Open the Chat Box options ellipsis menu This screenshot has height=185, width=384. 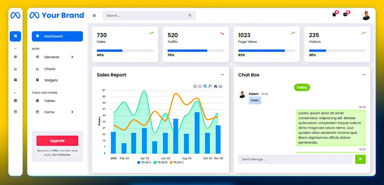pos(364,74)
